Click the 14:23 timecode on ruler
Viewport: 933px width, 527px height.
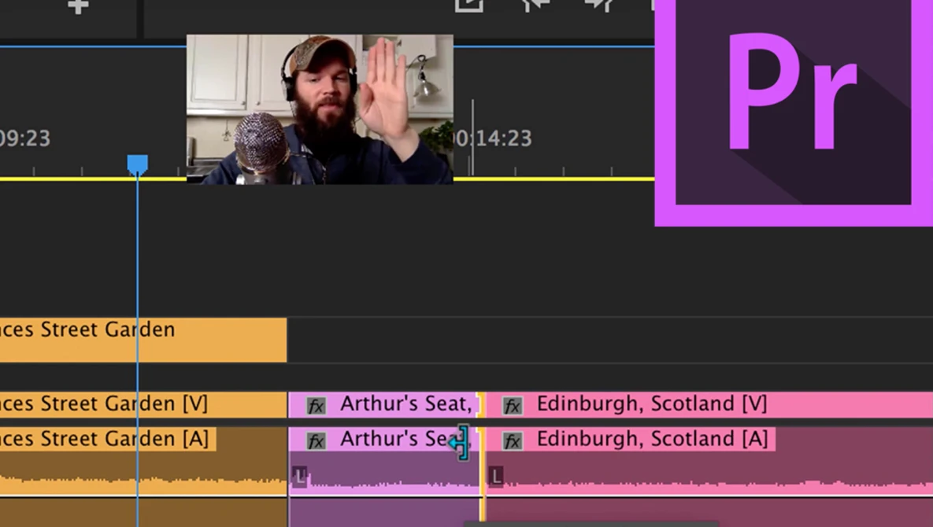(494, 138)
